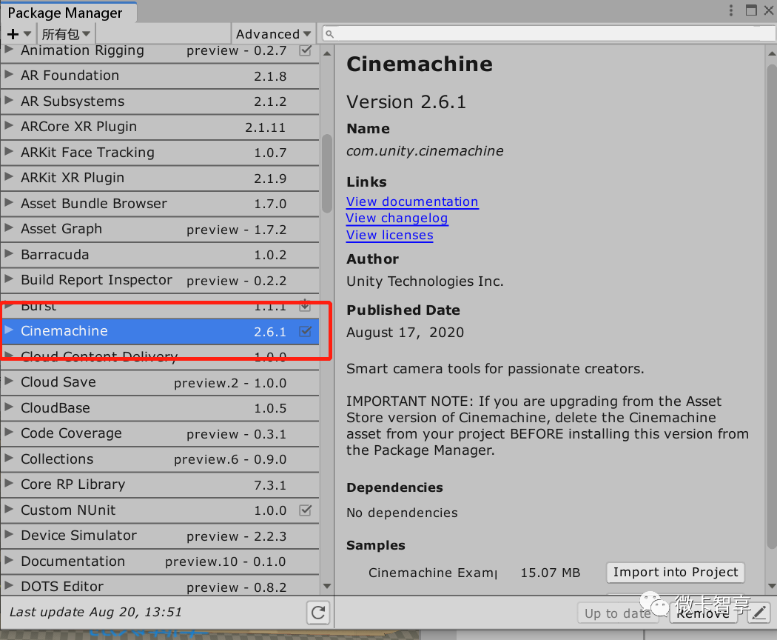Click the Remove package button

pos(703,613)
